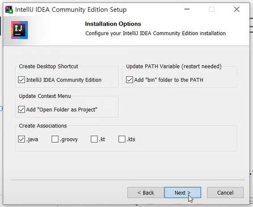Click the IntelliJ IDEA title bar icon
The height and width of the screenshot is (207, 253).
click(x=9, y=10)
